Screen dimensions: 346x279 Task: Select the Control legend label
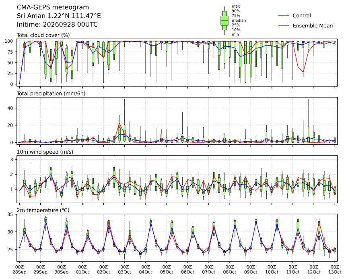click(x=302, y=16)
